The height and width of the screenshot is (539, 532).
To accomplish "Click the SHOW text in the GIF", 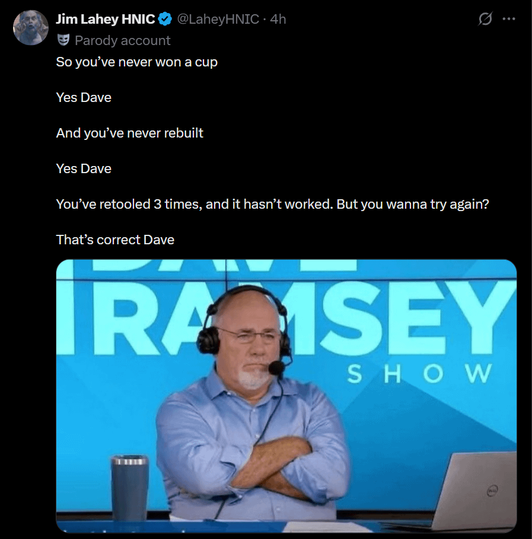I will pos(419,374).
